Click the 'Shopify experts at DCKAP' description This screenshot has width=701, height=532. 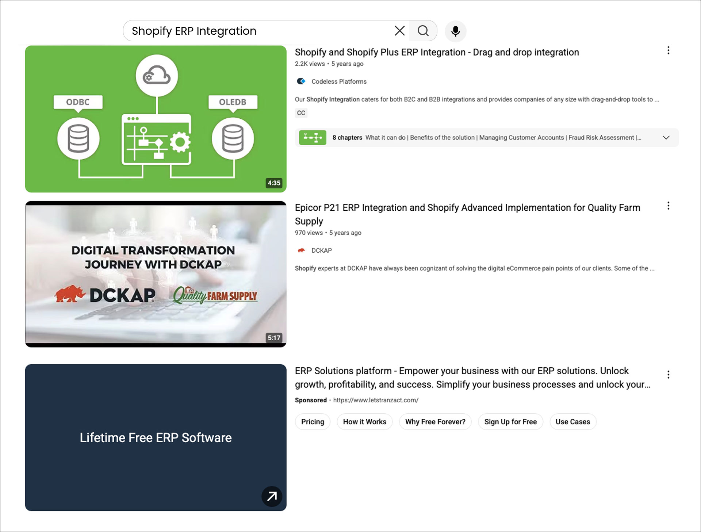pyautogui.click(x=475, y=268)
